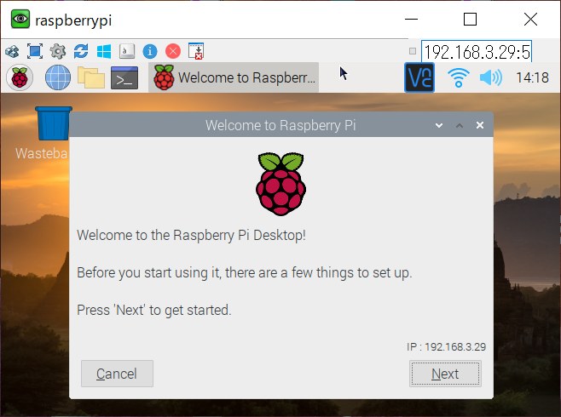The image size is (561, 417).
Task: Open the Raspberry Pi applications menu
Action: (20, 77)
